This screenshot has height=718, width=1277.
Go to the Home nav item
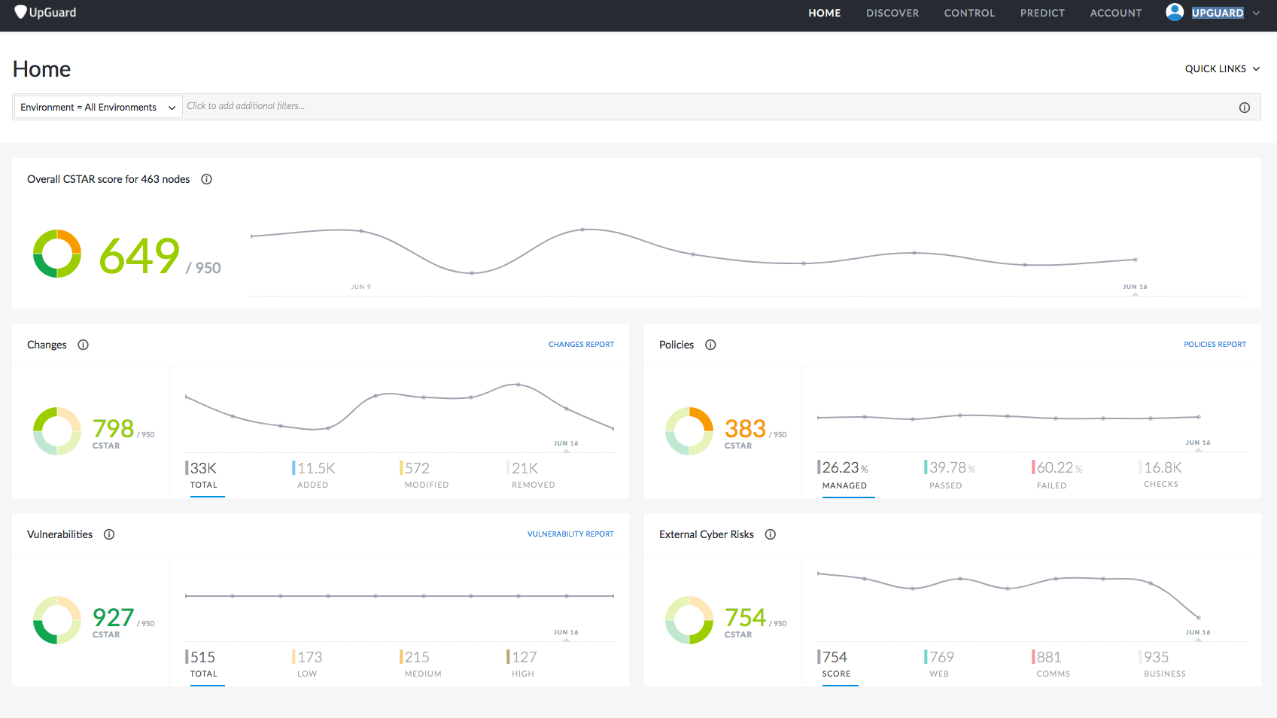825,13
